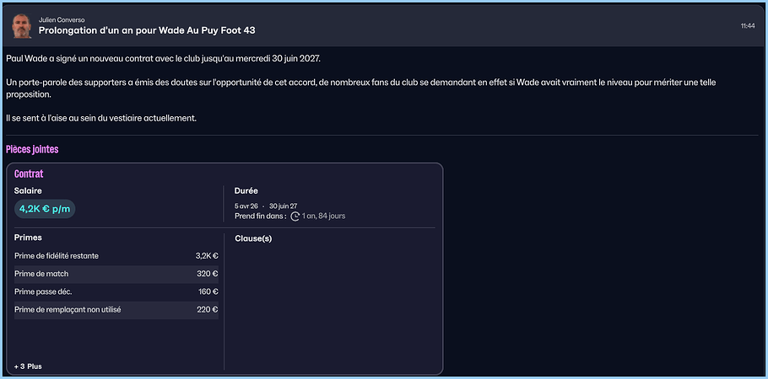Click the 11:44 message timestamp
This screenshot has width=768, height=379.
pos(747,26)
